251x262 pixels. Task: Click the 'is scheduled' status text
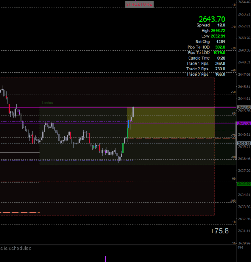(18, 248)
